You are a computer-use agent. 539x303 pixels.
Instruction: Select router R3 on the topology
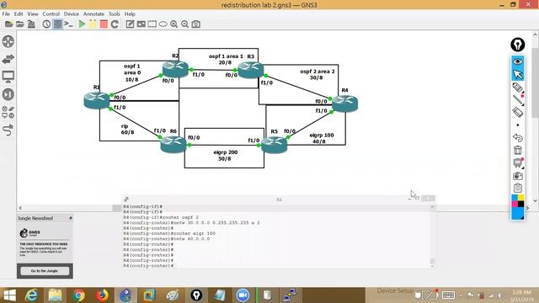(251, 70)
